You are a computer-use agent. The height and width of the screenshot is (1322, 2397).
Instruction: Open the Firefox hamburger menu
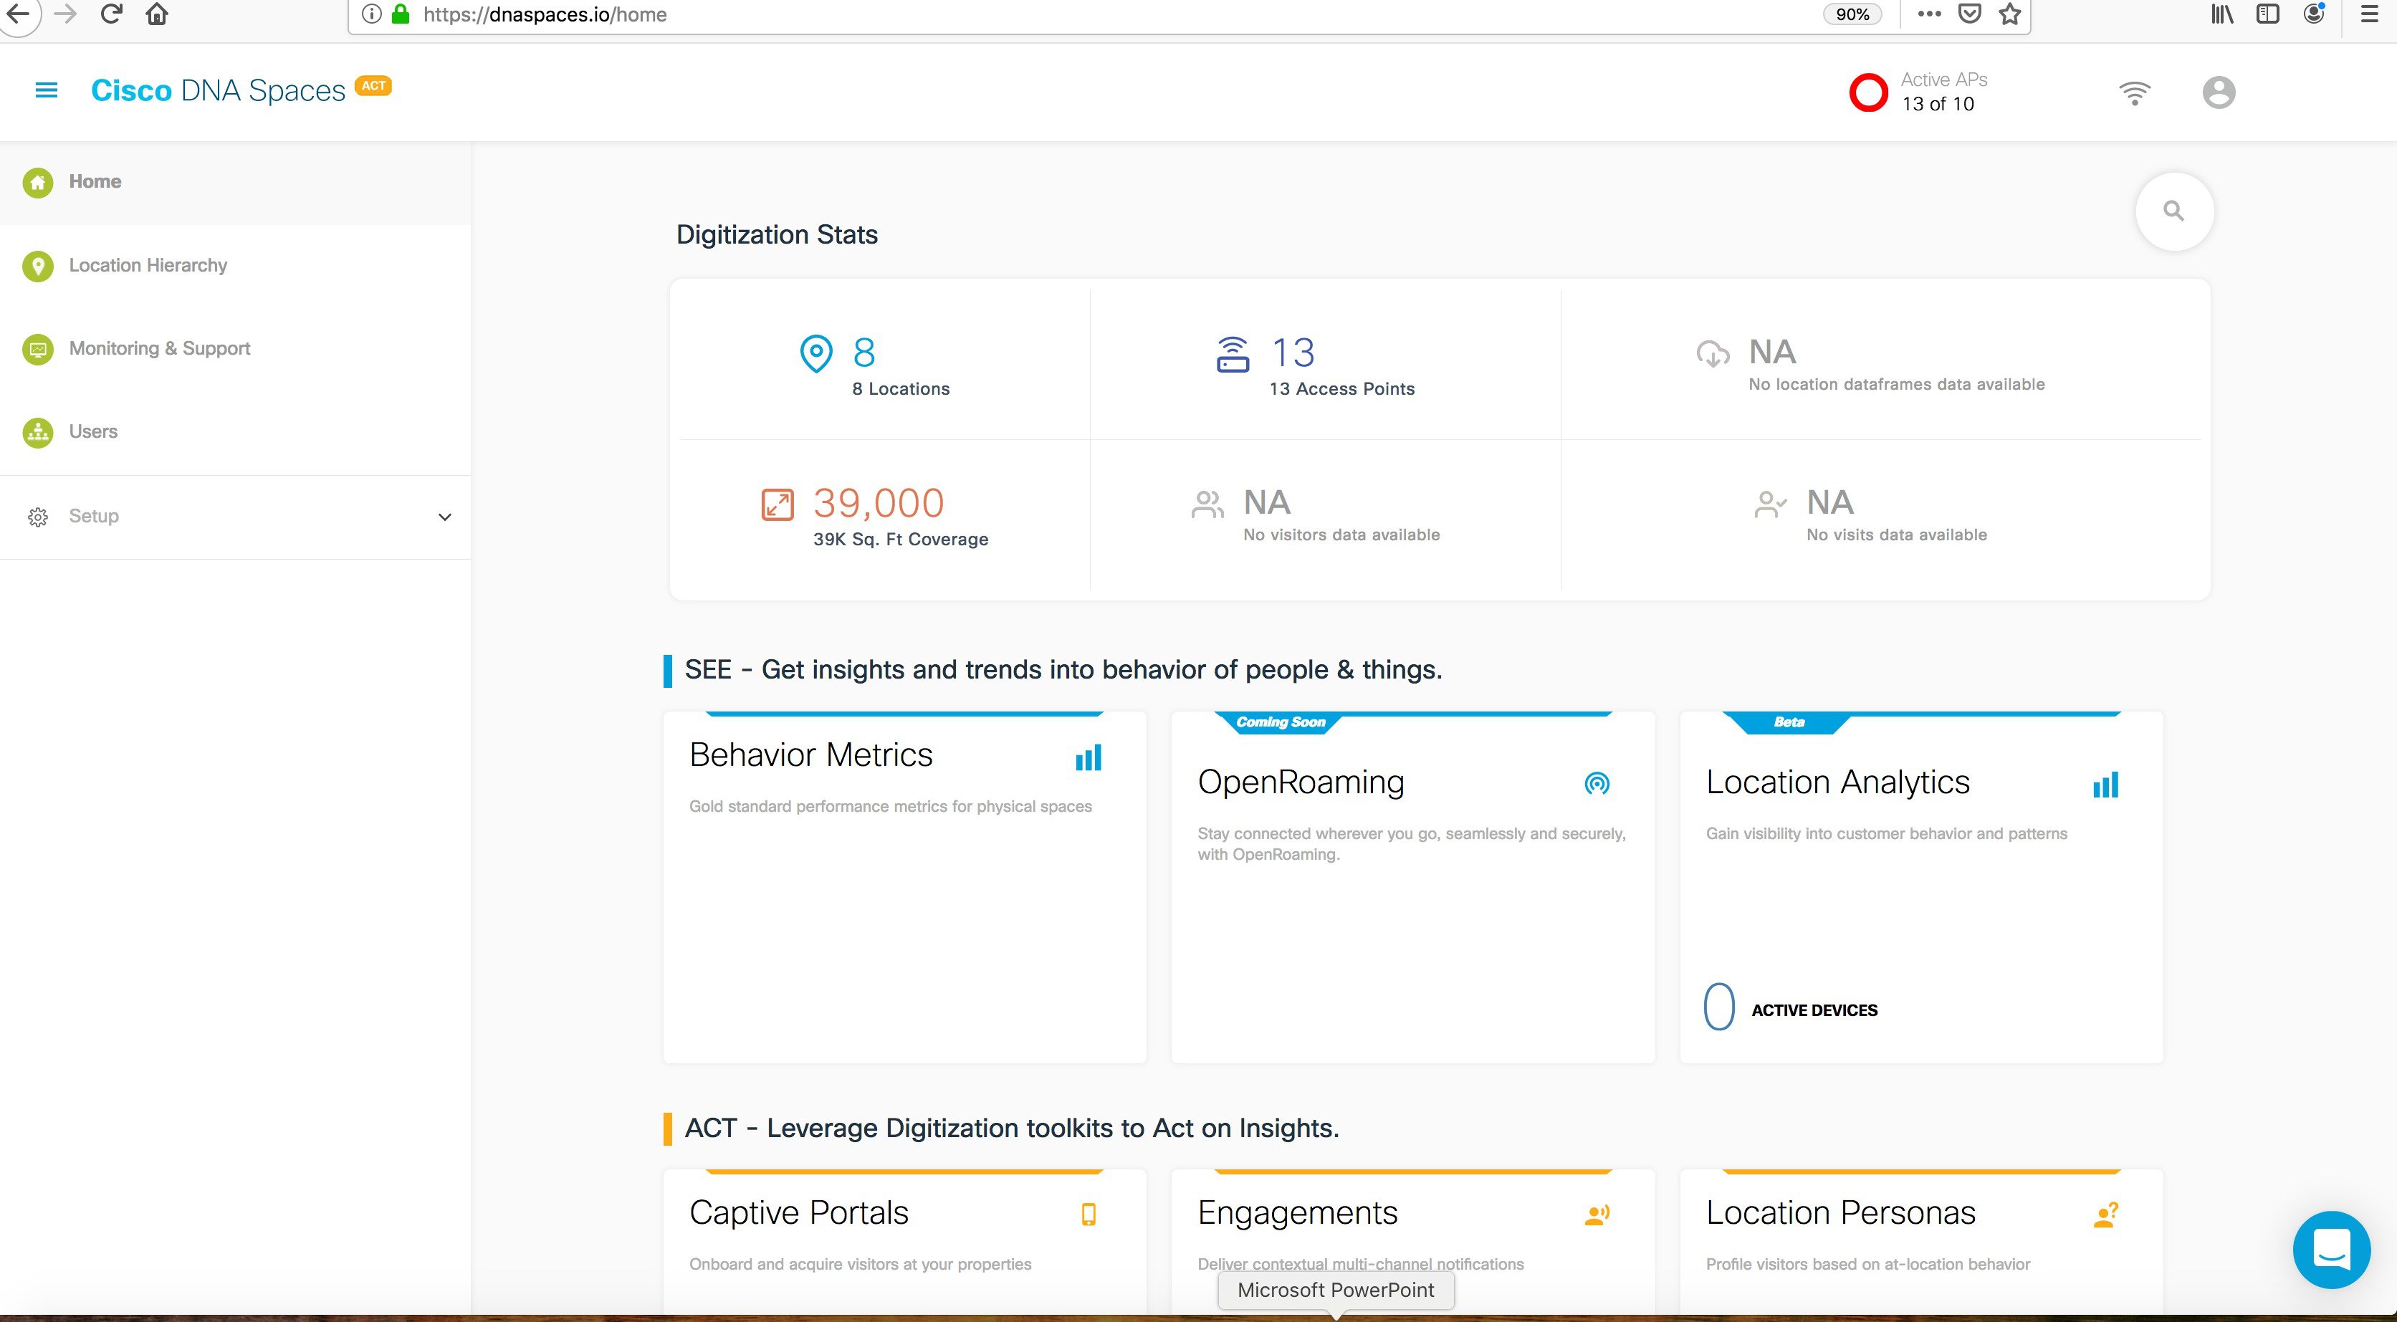(2370, 14)
